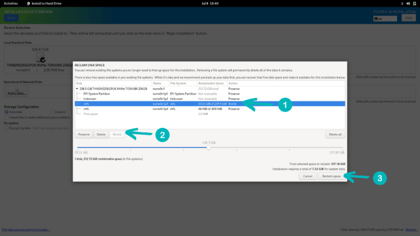The image size is (420, 236).
Task: Click the volume speaker icon in top bar
Action: [x=408, y=4]
